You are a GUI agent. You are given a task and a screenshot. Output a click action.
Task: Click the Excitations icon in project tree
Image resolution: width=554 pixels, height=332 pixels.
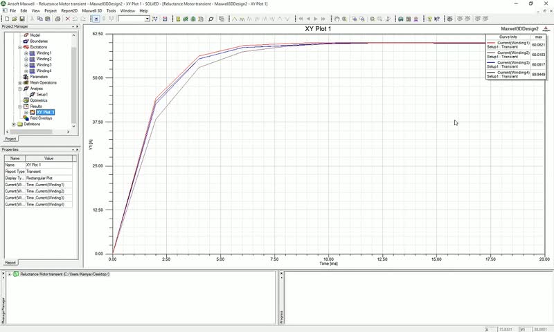coord(26,47)
